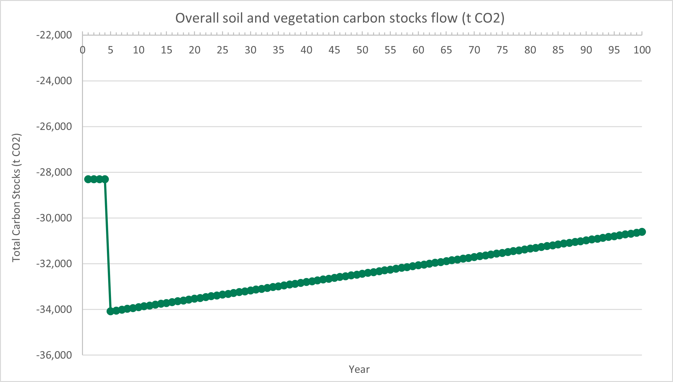Select the year 100 horizontal axis label
The width and height of the screenshot is (673, 382).
pos(642,50)
